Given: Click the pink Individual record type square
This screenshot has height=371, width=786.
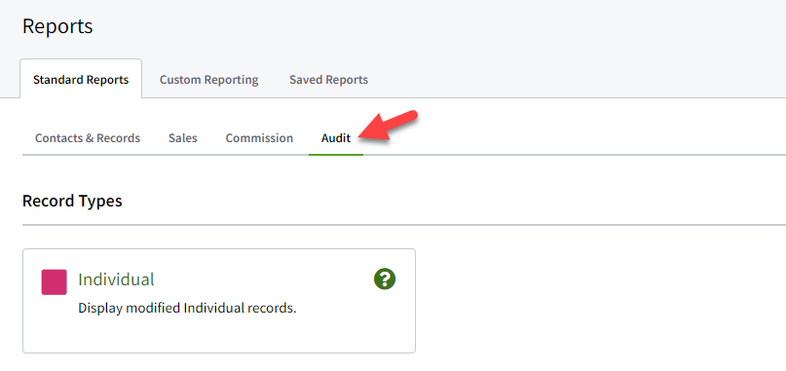Looking at the screenshot, I should pyautogui.click(x=55, y=281).
